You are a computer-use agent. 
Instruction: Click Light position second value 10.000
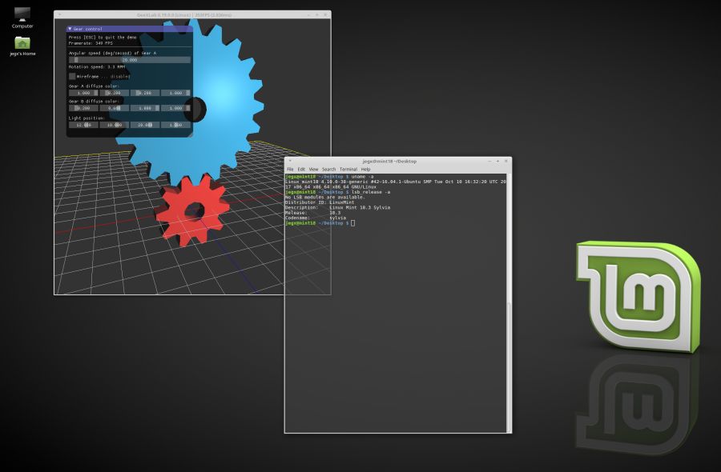(114, 125)
